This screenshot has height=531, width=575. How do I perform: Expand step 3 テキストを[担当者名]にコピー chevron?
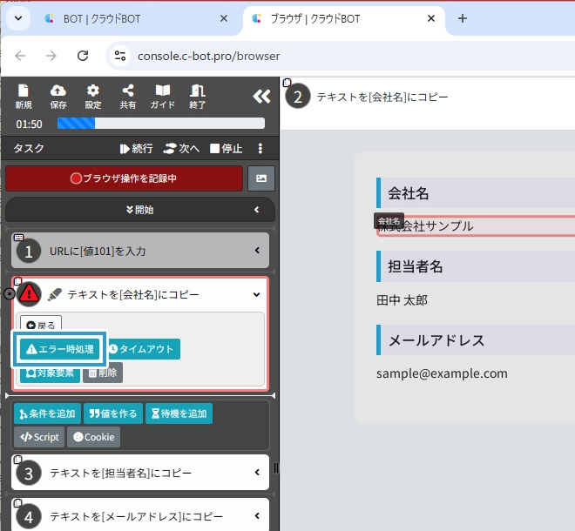pos(257,473)
